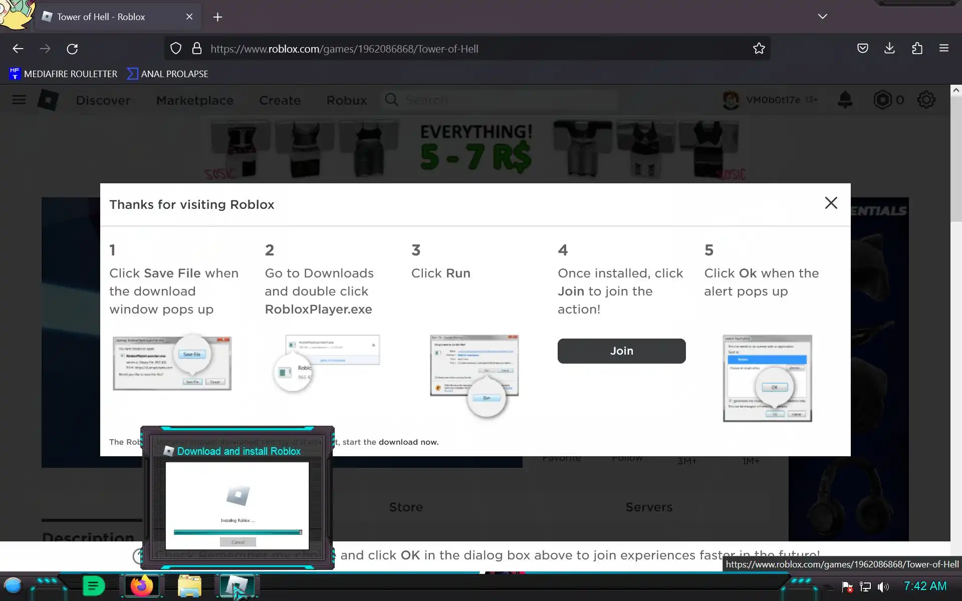Open Roblox settings gear

[926, 100]
